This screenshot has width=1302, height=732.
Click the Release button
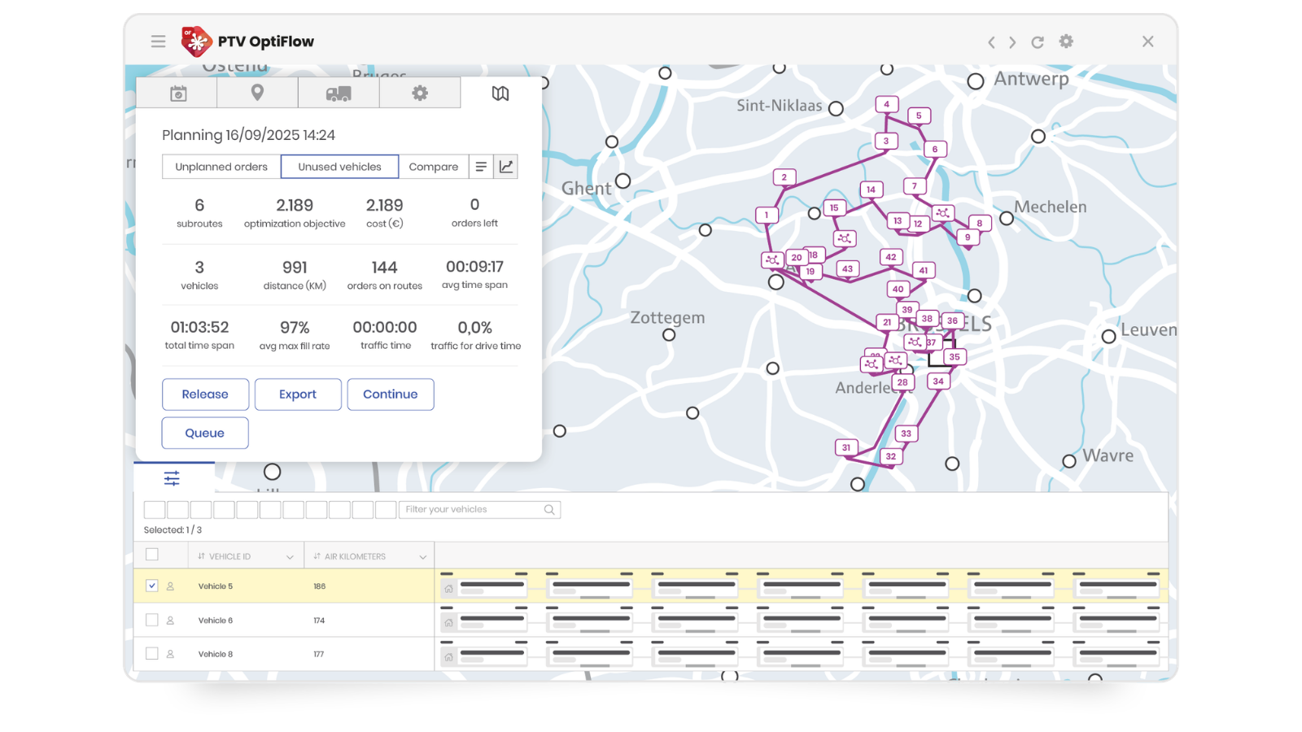(205, 394)
